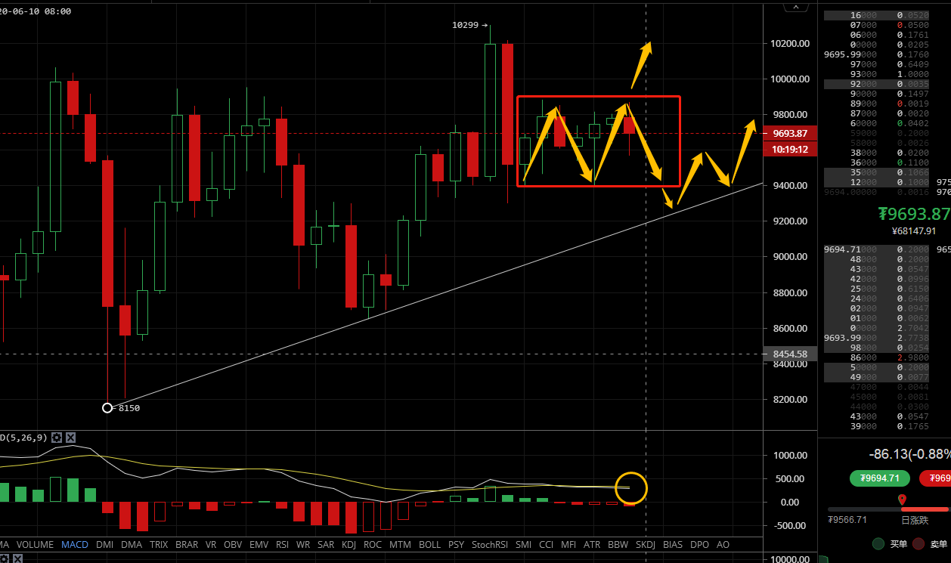Open MACD indicator settings gear

(x=57, y=438)
